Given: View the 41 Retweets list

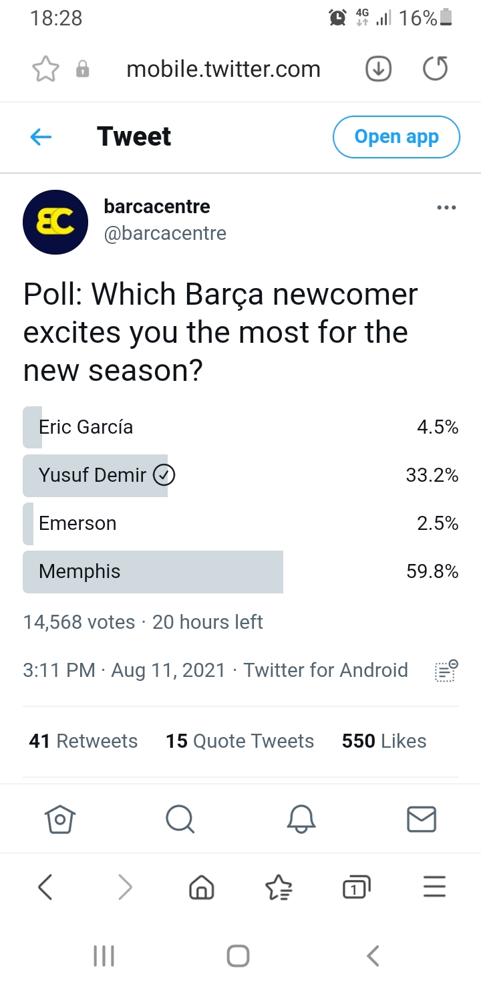Looking at the screenshot, I should tap(84, 741).
